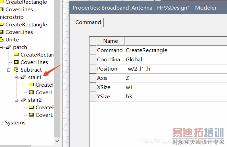Click CreateRectangle icon under stair2
Image resolution: width=227 pixels, height=147 pixels.
[31, 107]
